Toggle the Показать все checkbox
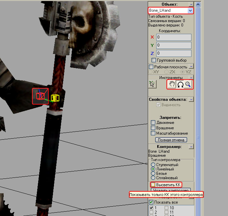 click(151, 202)
